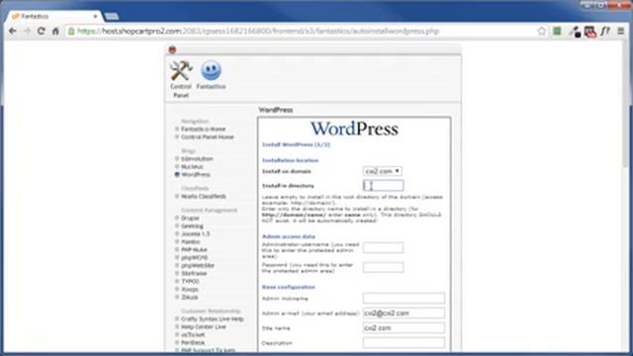Click the small red icon above Control Panel

point(172,49)
